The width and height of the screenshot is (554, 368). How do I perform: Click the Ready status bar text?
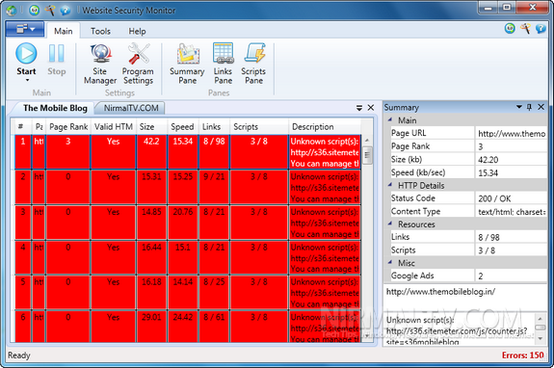coord(19,355)
